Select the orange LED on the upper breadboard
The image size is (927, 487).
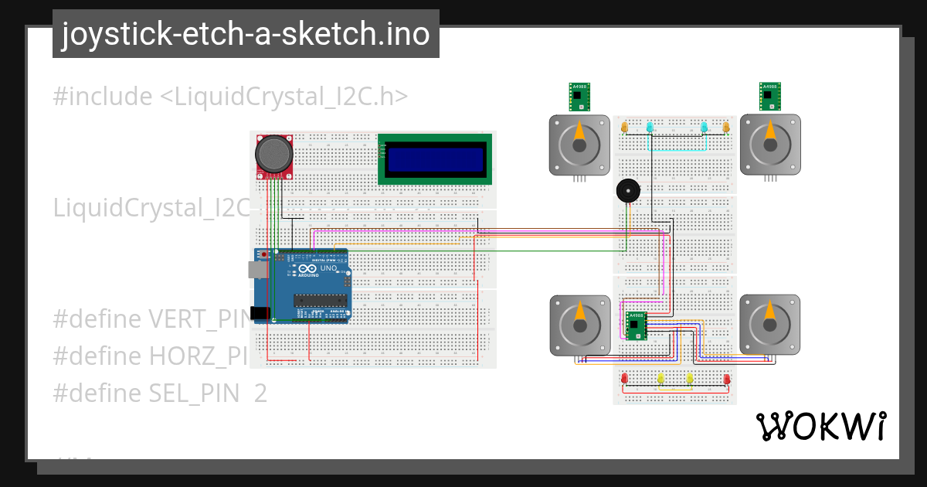624,126
